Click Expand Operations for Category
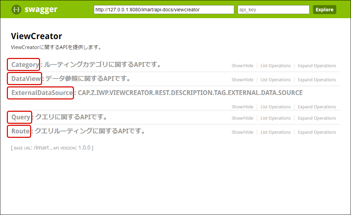The height and width of the screenshot is (215, 351). 317,66
